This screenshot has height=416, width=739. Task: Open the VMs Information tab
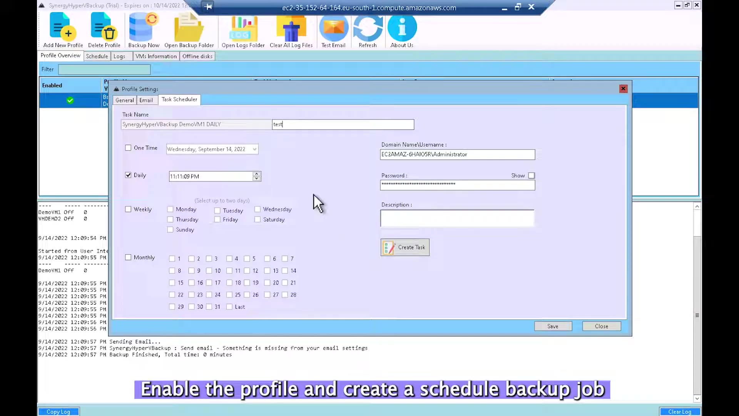click(156, 56)
